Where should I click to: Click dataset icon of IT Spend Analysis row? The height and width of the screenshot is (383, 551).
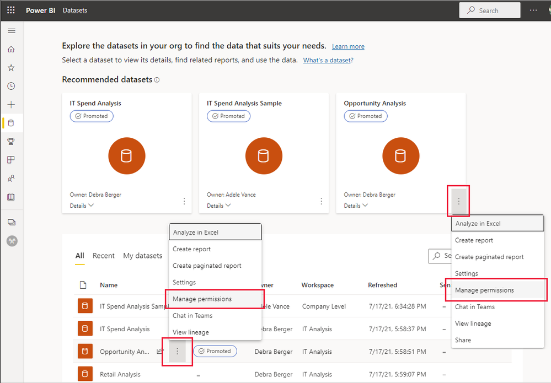[85, 328]
